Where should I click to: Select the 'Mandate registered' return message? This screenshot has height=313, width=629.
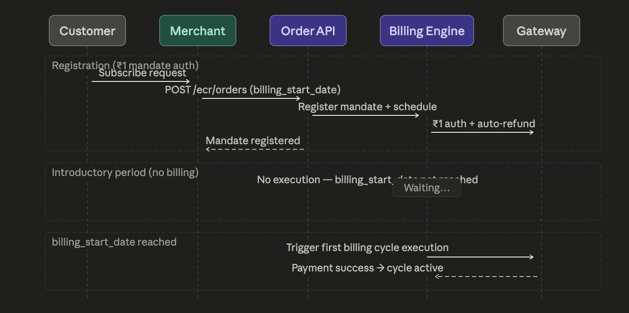pos(253,141)
